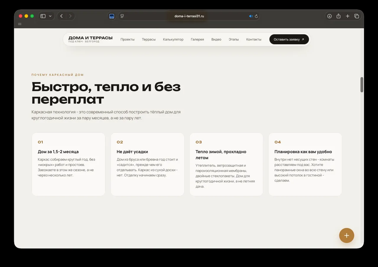Click the Оставить заявку button

[x=289, y=40]
